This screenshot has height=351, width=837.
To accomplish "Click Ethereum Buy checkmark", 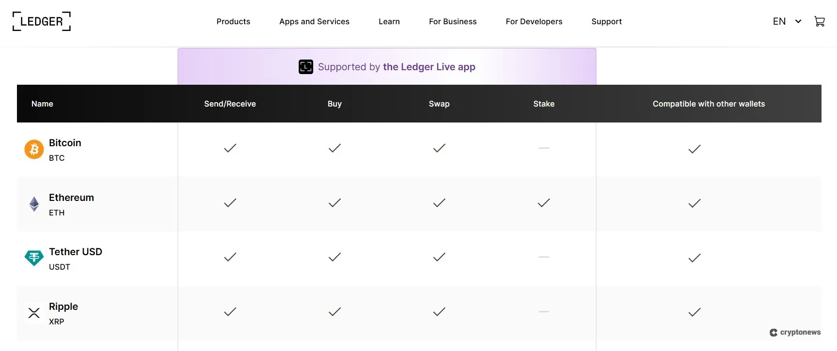I will click(335, 203).
